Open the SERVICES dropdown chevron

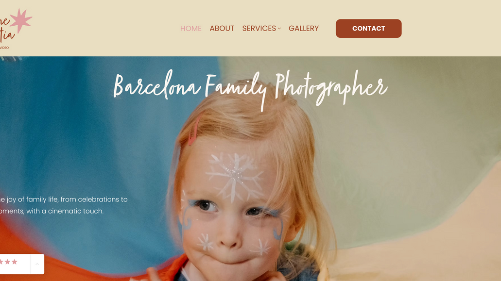click(x=279, y=28)
